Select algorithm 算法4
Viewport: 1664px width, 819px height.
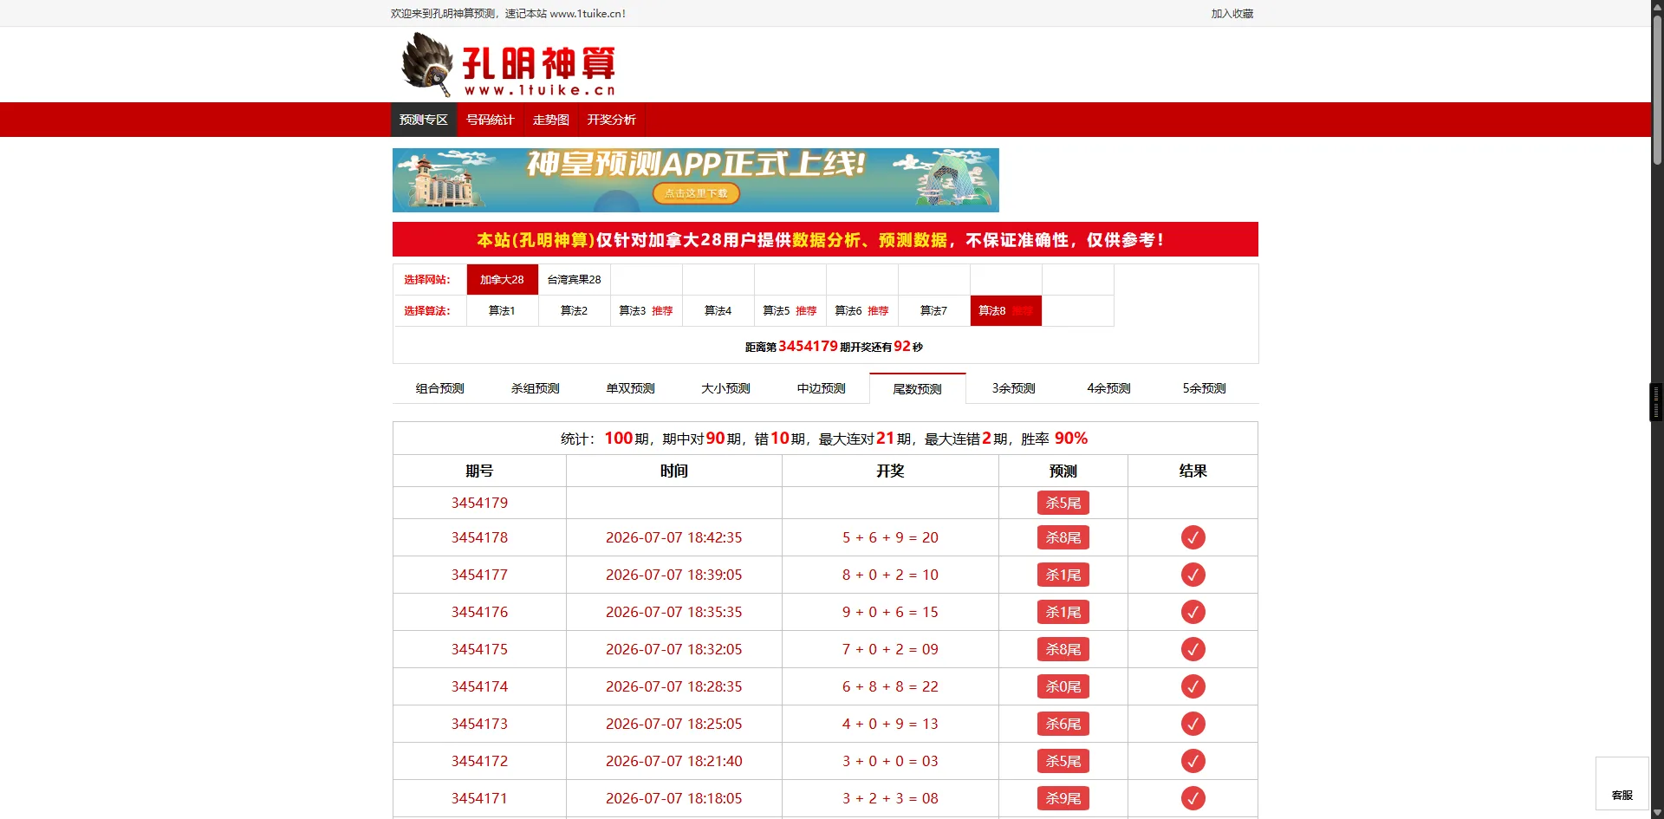718,311
